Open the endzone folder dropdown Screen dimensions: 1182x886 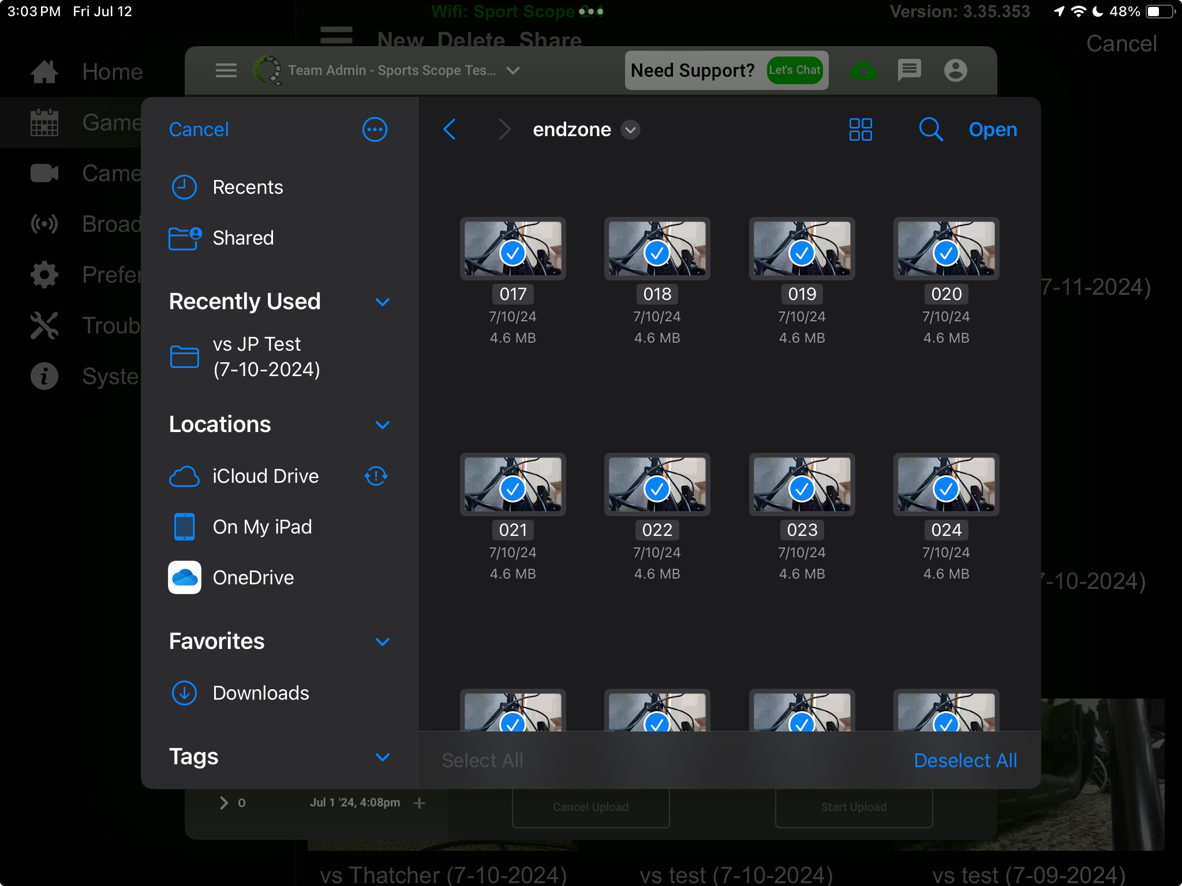(x=630, y=130)
